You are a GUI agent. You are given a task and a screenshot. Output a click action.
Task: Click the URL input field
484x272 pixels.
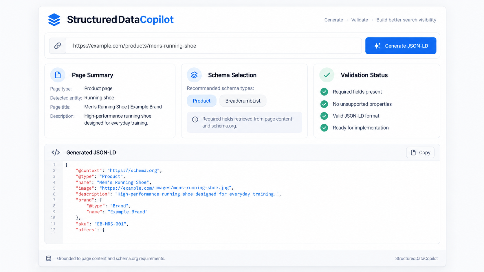coord(214,46)
